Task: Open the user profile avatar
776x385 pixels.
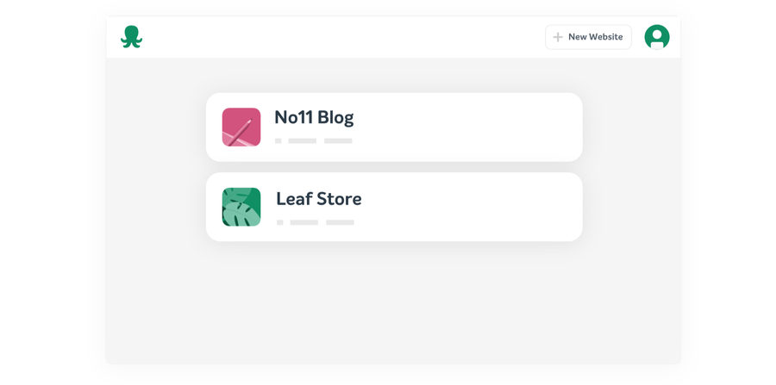Action: 657,37
